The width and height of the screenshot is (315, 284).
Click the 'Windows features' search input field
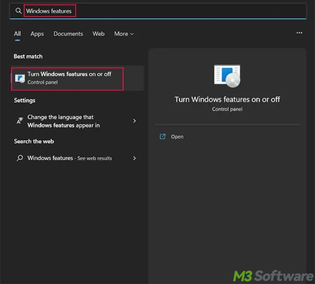coord(158,11)
